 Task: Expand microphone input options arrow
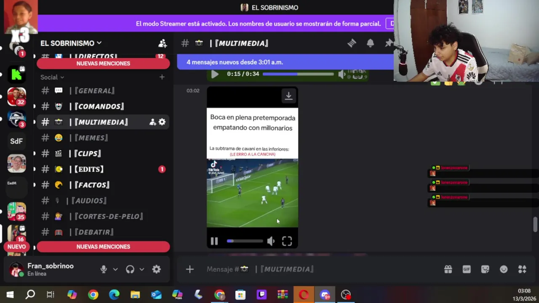(115, 269)
